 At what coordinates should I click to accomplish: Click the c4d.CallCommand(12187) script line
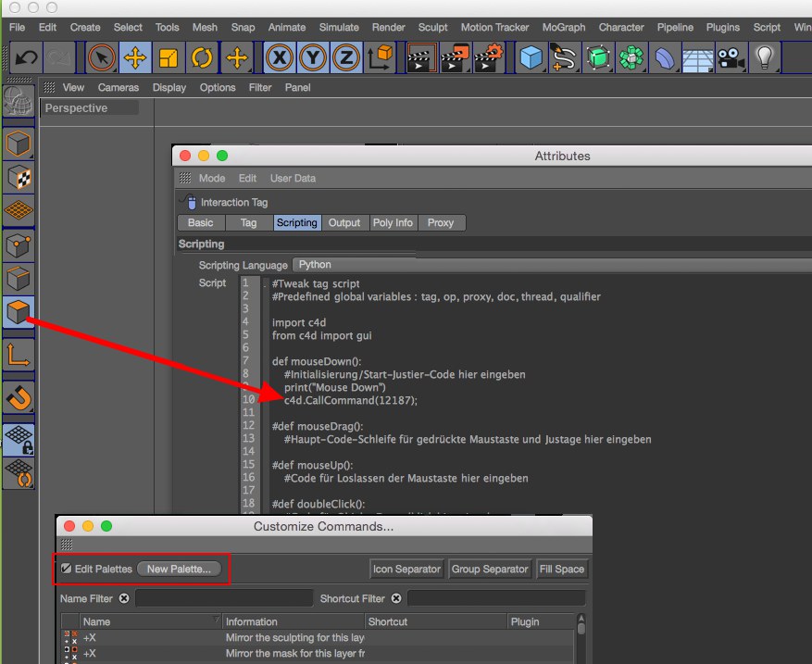tap(351, 400)
